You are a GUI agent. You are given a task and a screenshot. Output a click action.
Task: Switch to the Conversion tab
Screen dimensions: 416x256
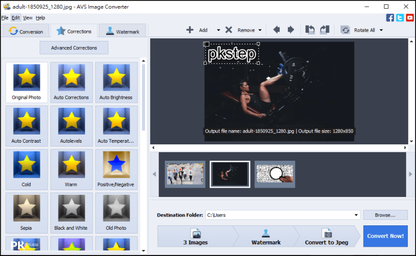click(x=26, y=31)
